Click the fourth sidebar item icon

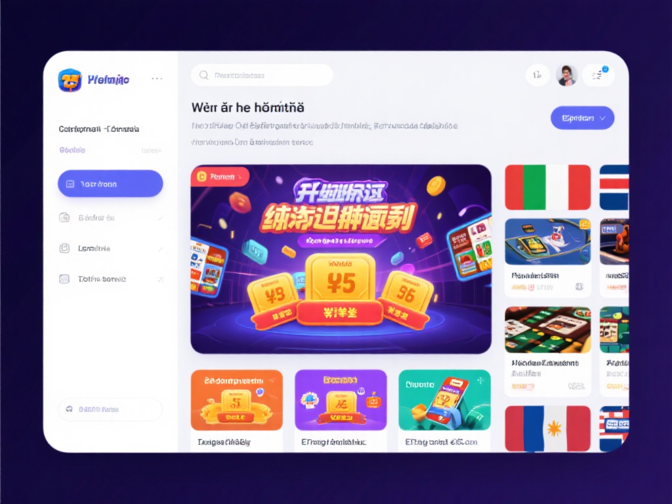point(64,279)
